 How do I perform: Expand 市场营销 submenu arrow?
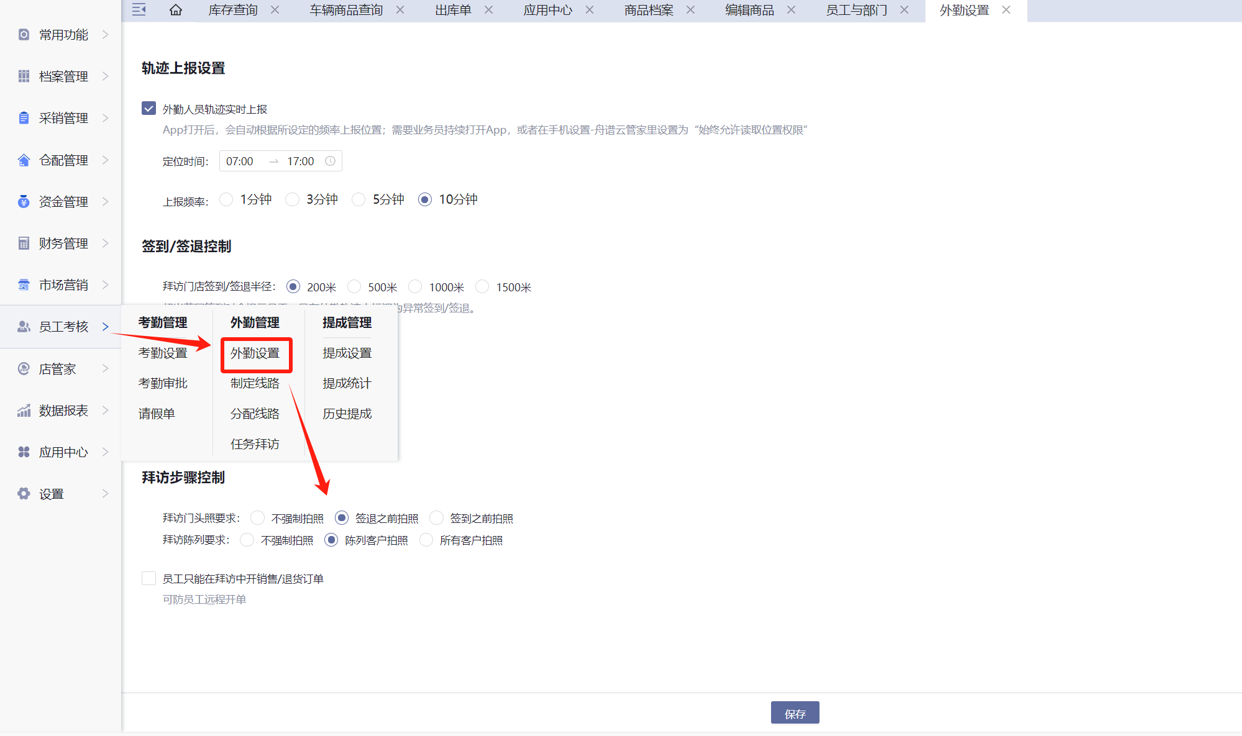click(105, 285)
